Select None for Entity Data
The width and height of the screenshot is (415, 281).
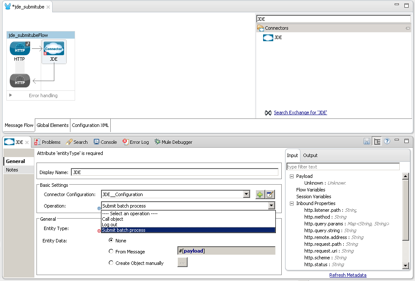pos(111,240)
